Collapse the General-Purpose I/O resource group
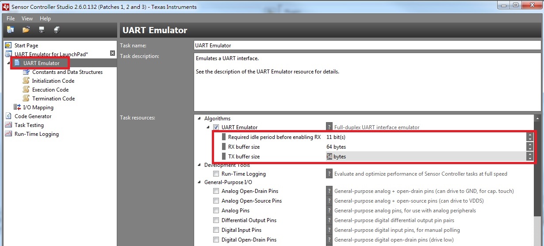 pyautogui.click(x=199, y=182)
